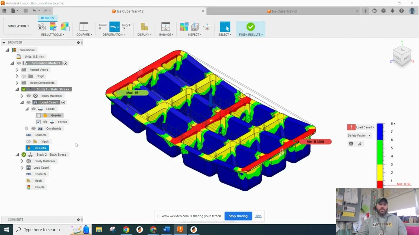The width and height of the screenshot is (419, 235).
Task: Select the actual deformation scale icon
Action: click(115, 26)
